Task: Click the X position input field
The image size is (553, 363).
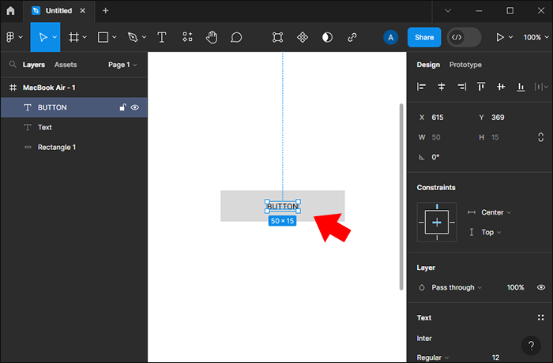Action: pos(438,118)
